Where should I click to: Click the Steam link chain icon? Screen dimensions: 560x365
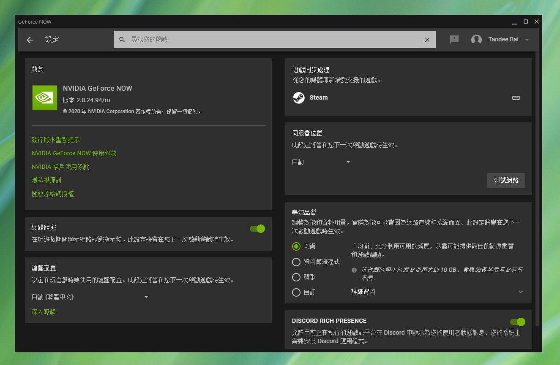(516, 98)
